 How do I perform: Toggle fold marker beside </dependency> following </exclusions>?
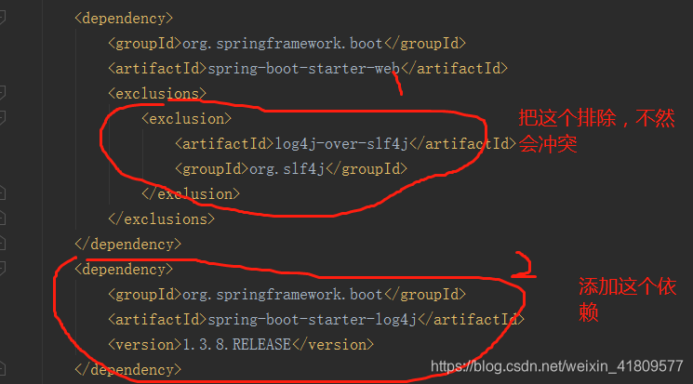click(x=2, y=244)
